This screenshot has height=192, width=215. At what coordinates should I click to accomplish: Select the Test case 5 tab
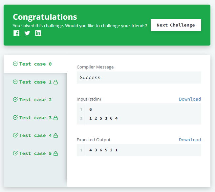tap(35, 153)
